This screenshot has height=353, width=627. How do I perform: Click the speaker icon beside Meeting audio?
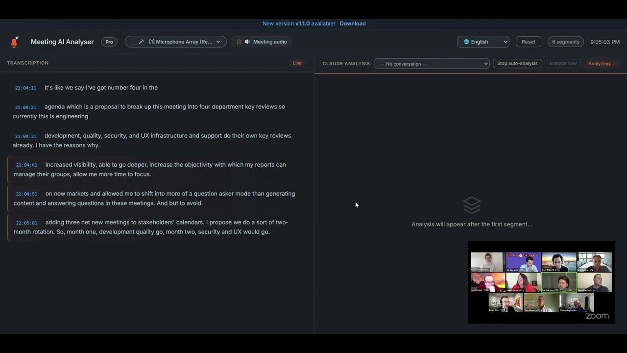[x=247, y=42]
